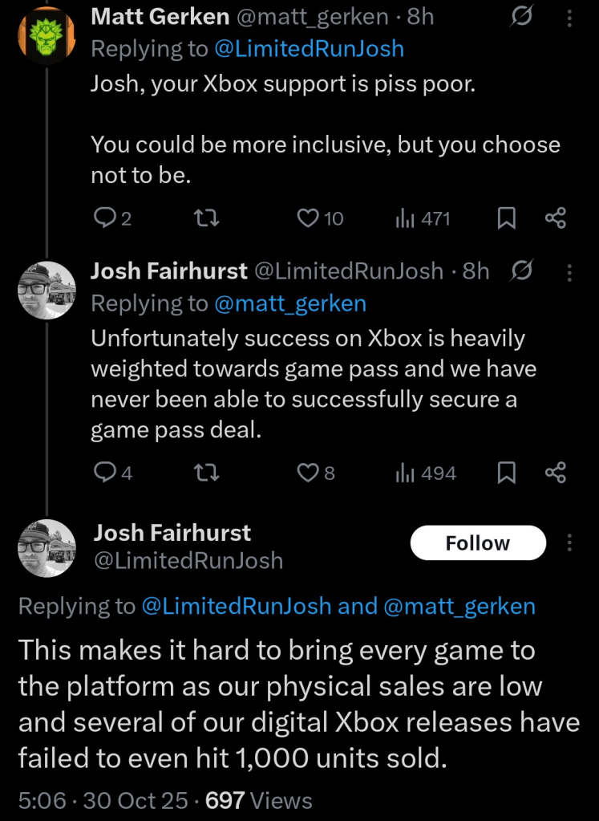Bookmark Josh Fairhurst's game pass tweet
This screenshot has width=599, height=821.
[x=506, y=473]
